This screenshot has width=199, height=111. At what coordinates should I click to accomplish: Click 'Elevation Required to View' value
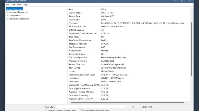[114, 58]
